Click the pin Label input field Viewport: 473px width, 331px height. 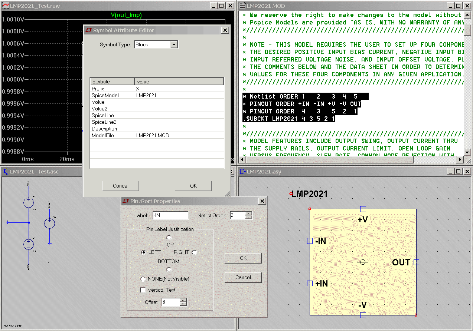[x=170, y=215]
